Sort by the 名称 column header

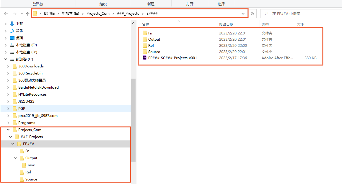pyautogui.click(x=146, y=24)
